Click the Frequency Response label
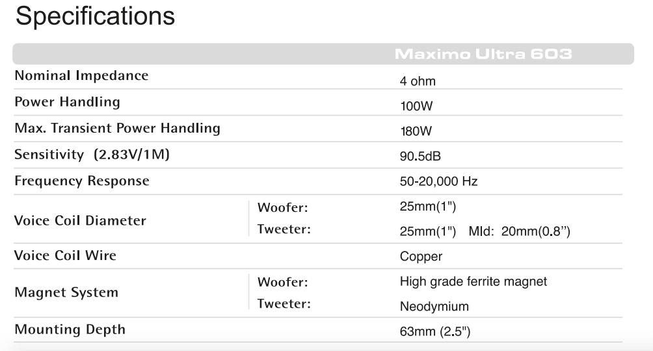Screen dimensions: 653x351 [82, 180]
